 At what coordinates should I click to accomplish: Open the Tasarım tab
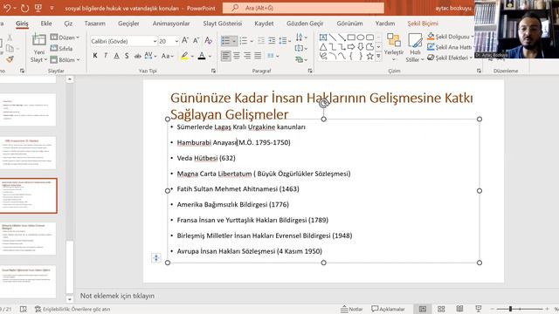[x=95, y=24]
